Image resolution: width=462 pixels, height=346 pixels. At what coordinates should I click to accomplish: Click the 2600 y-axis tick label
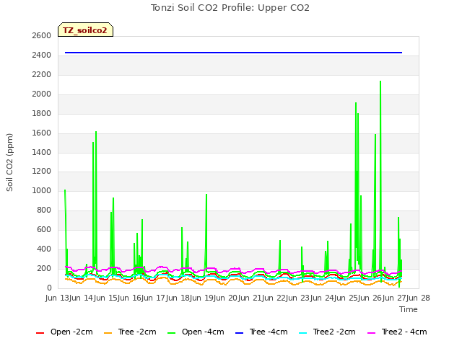click(42, 36)
